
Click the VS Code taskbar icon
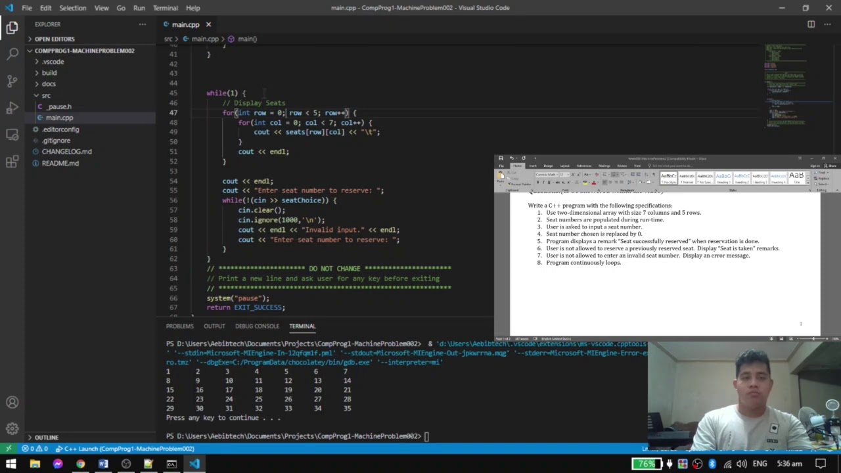[194, 464]
